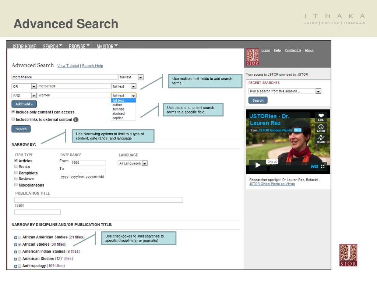Open the recent searches session dropdown
The image size is (377, 282).
pyautogui.click(x=285, y=91)
